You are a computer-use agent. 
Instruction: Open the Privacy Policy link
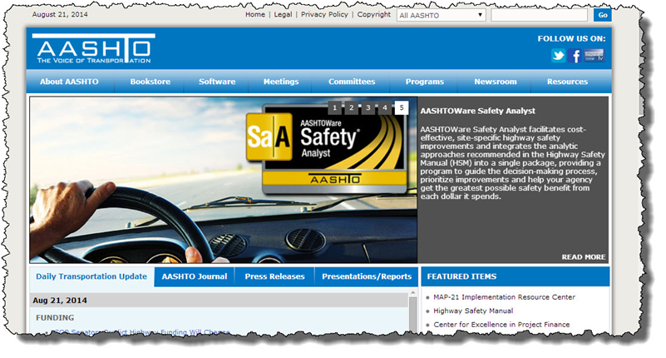pyautogui.click(x=324, y=14)
